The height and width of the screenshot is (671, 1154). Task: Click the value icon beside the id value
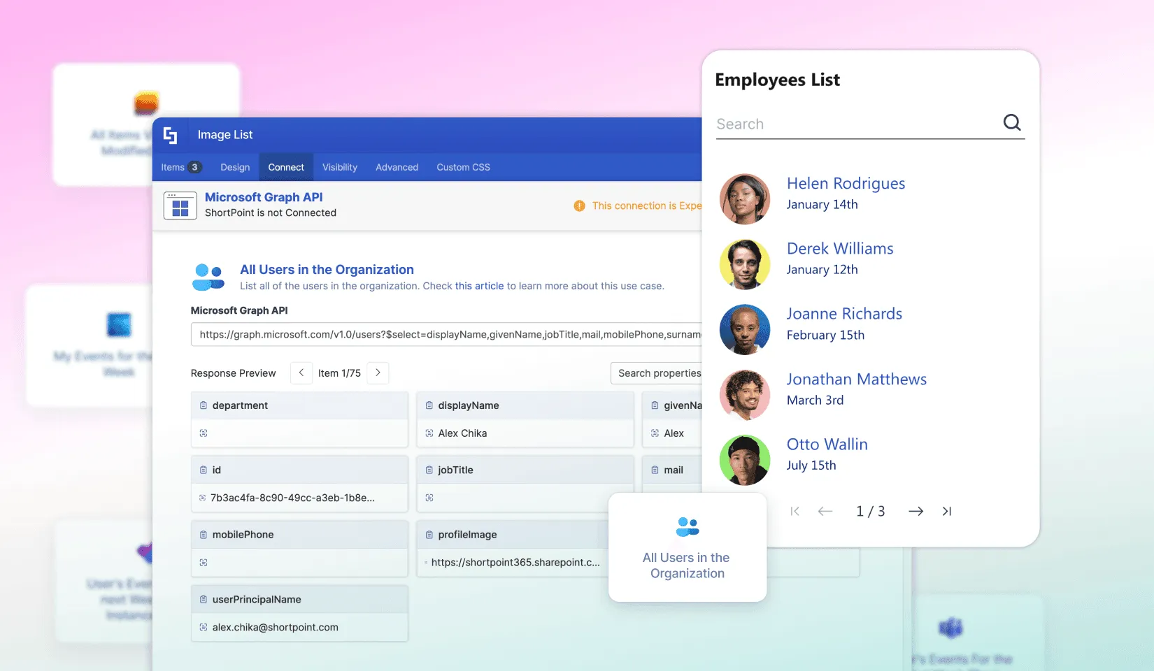click(x=203, y=498)
